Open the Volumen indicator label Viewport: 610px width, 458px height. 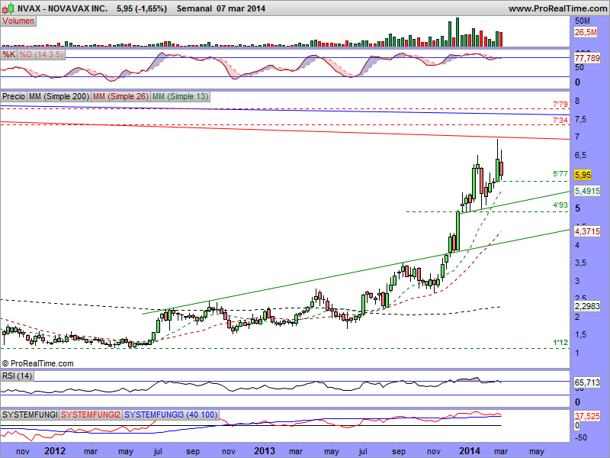click(x=18, y=21)
